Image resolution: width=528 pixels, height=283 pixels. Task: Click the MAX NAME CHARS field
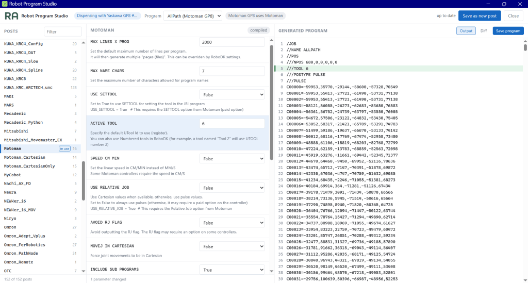coord(232,71)
